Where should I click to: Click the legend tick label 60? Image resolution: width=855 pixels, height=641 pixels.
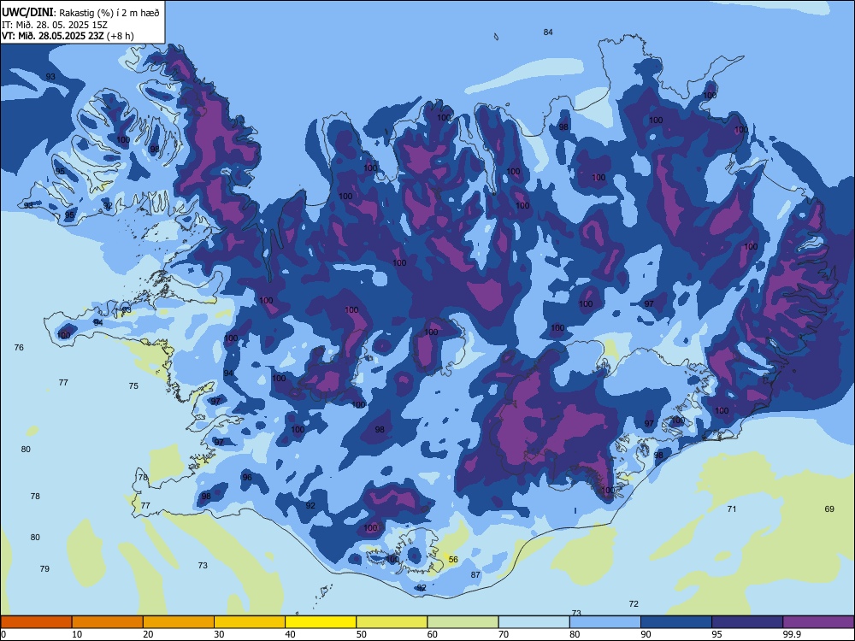(x=433, y=634)
